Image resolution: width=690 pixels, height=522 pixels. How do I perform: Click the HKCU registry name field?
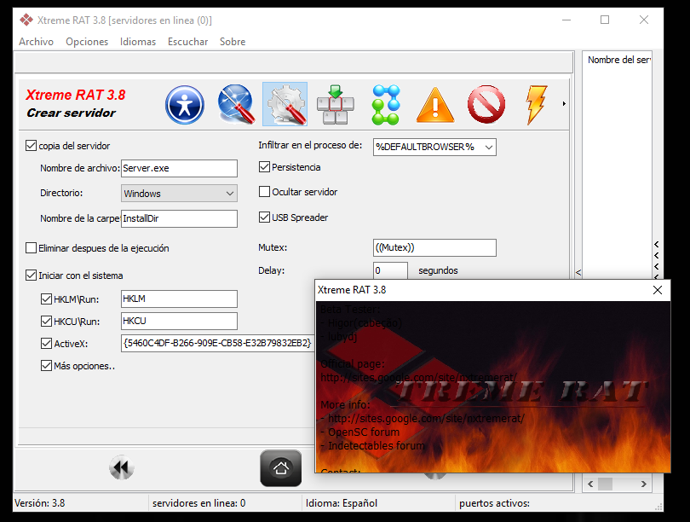coord(179,321)
